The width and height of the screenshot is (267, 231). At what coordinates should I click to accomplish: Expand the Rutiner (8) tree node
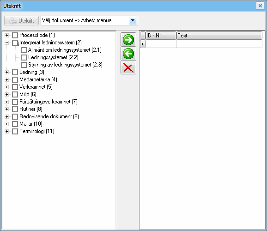6,109
